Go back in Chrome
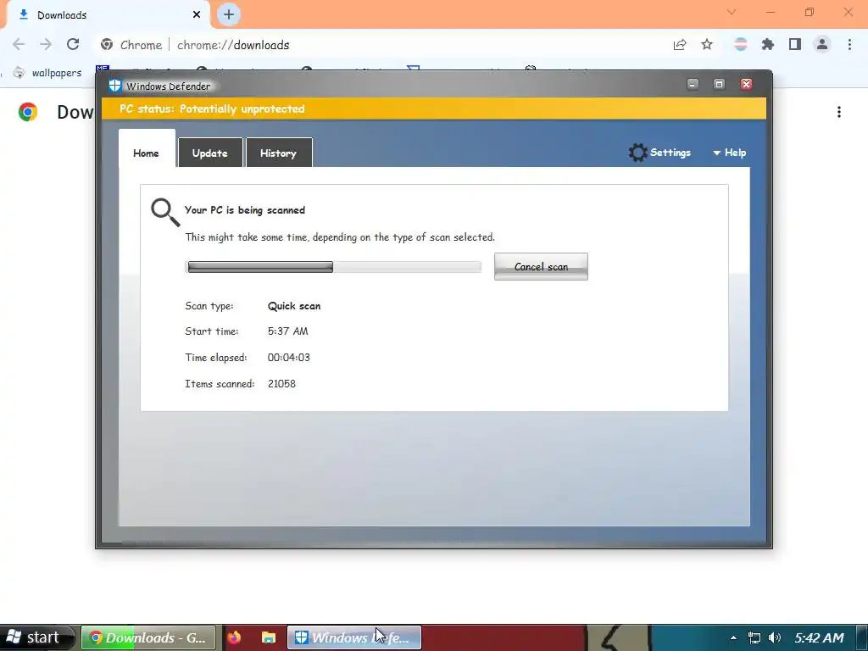The width and height of the screenshot is (868, 651). (x=19, y=45)
